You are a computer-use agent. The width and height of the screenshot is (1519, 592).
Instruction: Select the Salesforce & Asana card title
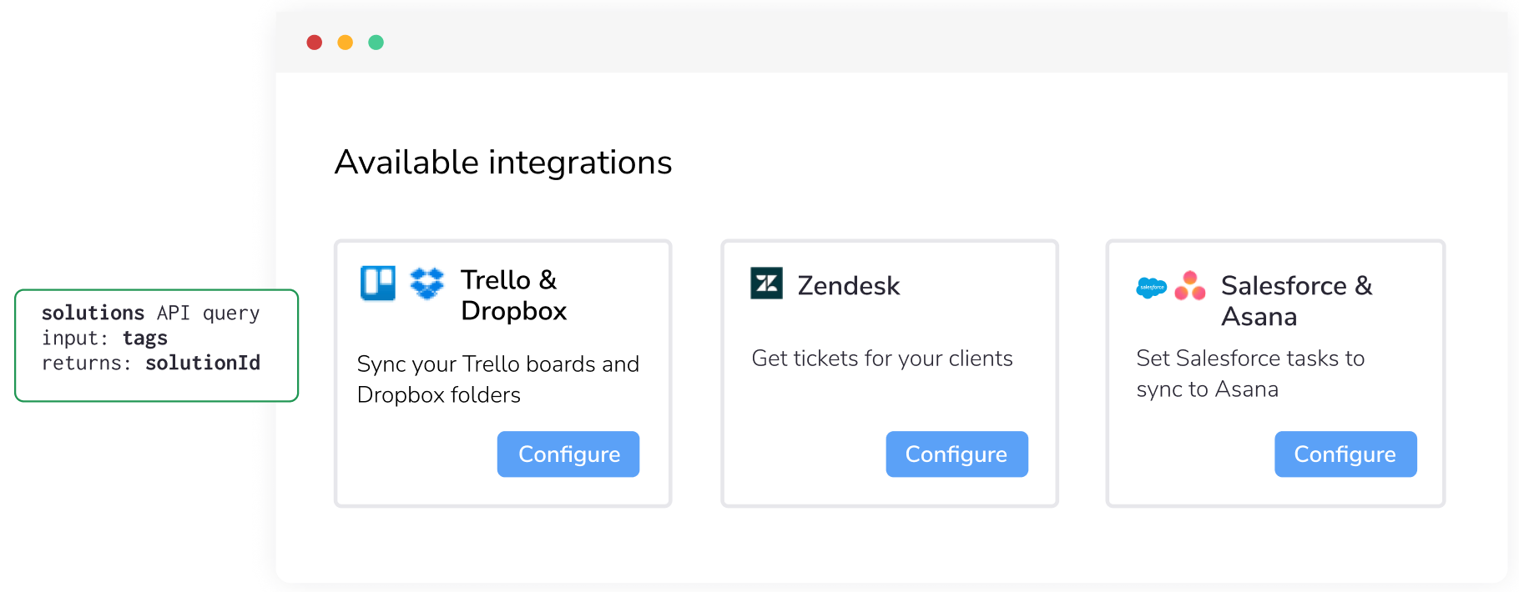[1295, 301]
